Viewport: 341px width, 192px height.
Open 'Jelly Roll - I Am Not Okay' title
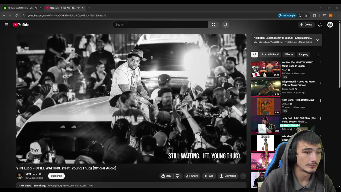click(299, 120)
